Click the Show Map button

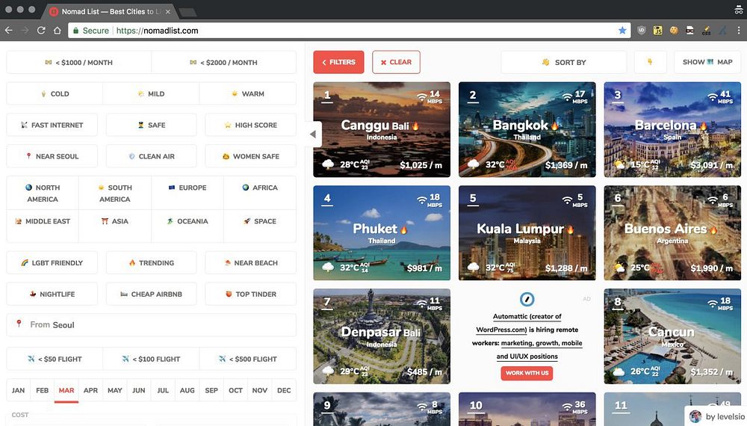click(x=707, y=62)
